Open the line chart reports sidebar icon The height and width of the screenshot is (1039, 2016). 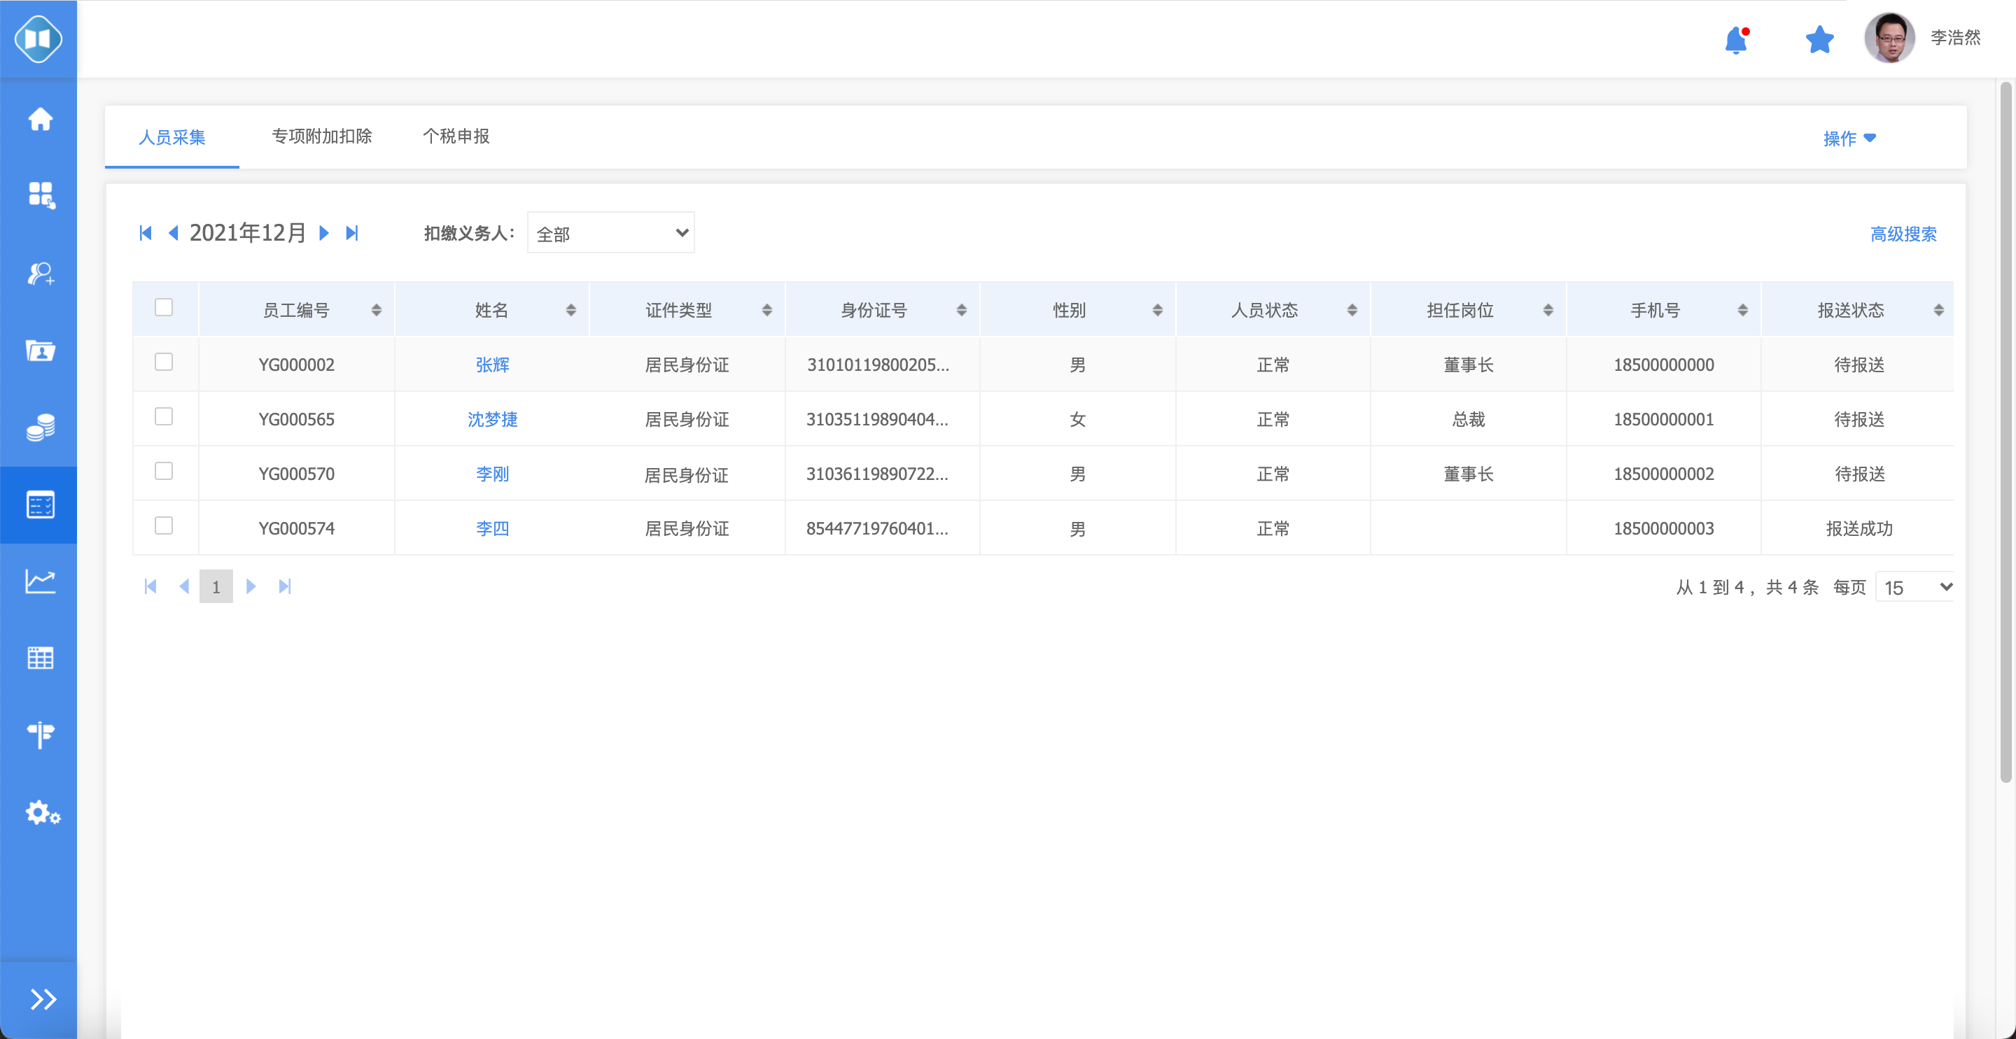pos(40,581)
